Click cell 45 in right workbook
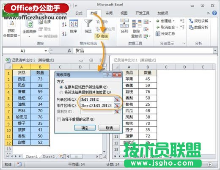 click(x=148, y=79)
